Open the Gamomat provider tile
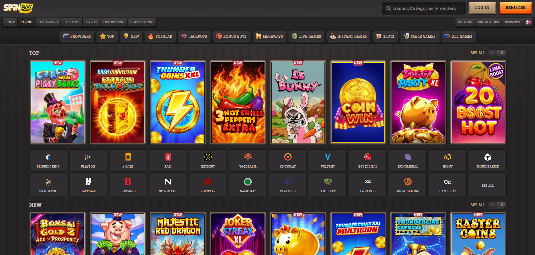The image size is (535, 255). [248, 185]
